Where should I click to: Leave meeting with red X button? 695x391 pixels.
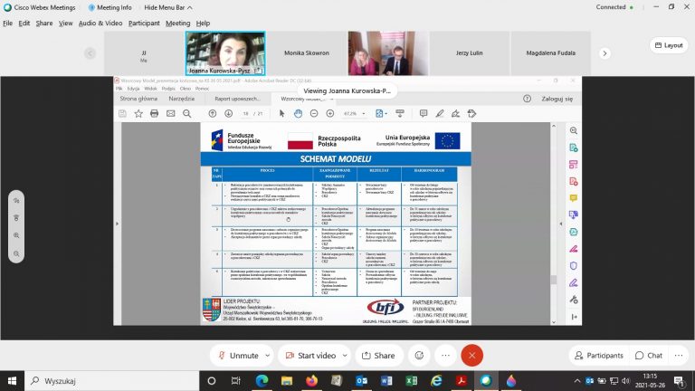pyautogui.click(x=472, y=356)
